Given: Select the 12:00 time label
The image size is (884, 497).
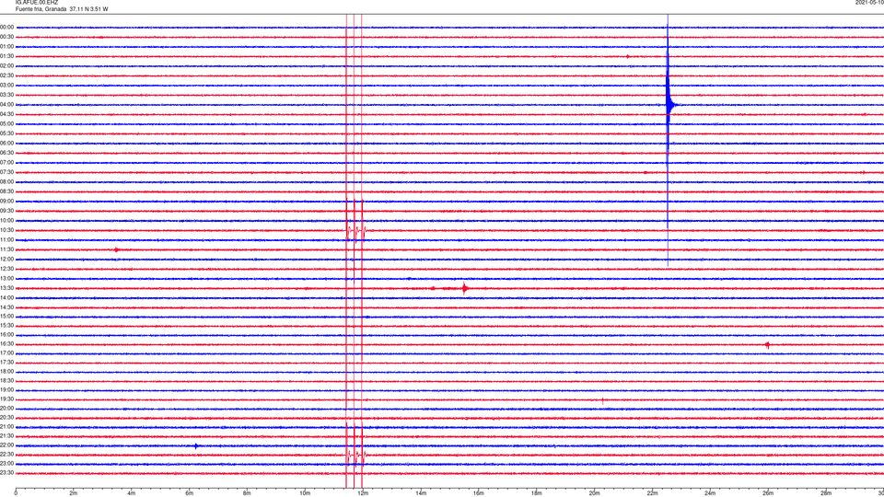Looking at the screenshot, I should (x=7, y=260).
